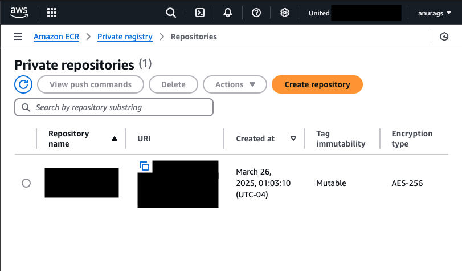Click the View push commands button

pyautogui.click(x=91, y=84)
